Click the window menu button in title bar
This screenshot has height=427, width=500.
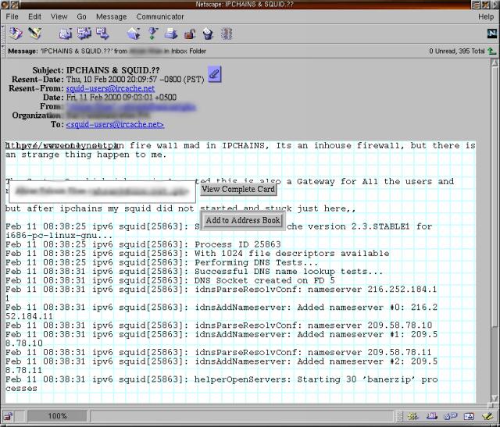coord(5,4)
